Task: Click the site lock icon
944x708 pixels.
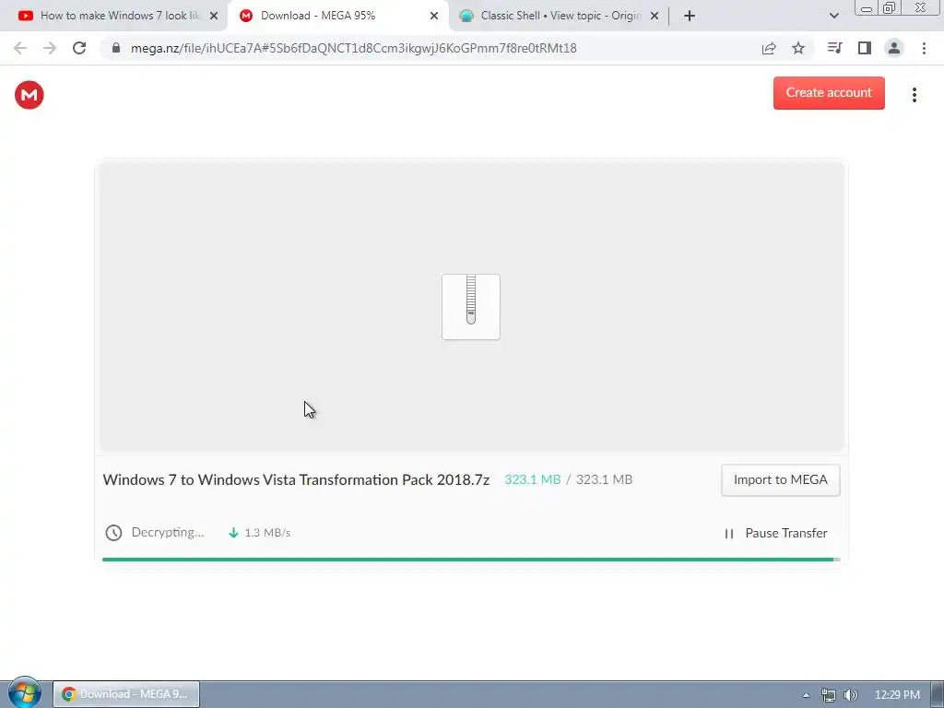Action: (x=116, y=48)
